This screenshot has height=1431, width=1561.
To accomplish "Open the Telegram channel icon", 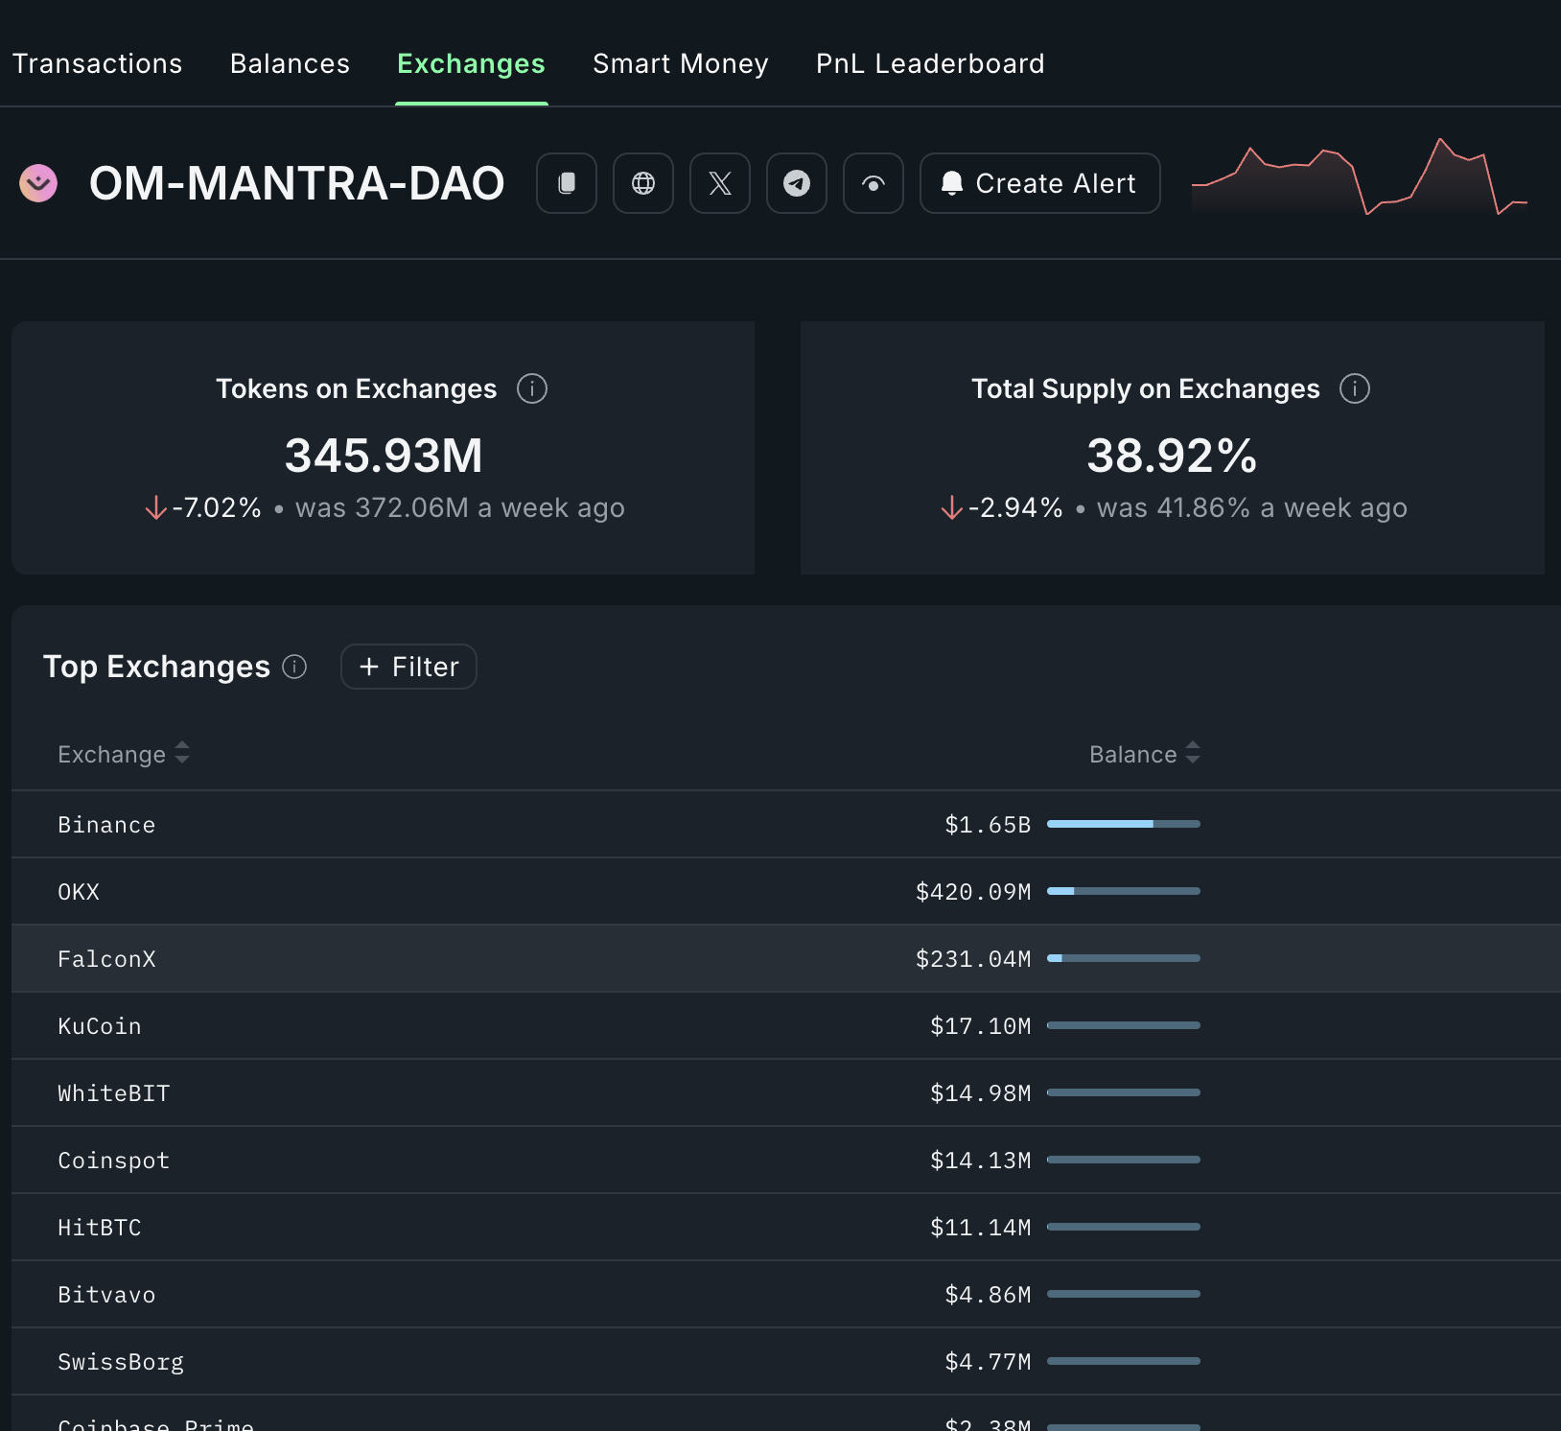I will (x=797, y=183).
